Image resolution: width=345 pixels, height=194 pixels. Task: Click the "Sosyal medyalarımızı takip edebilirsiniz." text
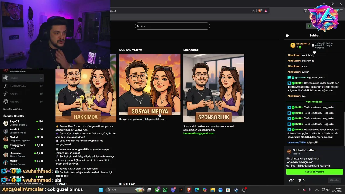[x=143, y=119]
